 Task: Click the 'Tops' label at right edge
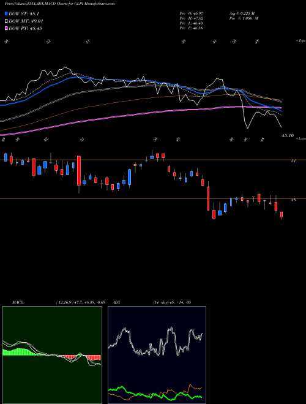(x=300, y=41)
